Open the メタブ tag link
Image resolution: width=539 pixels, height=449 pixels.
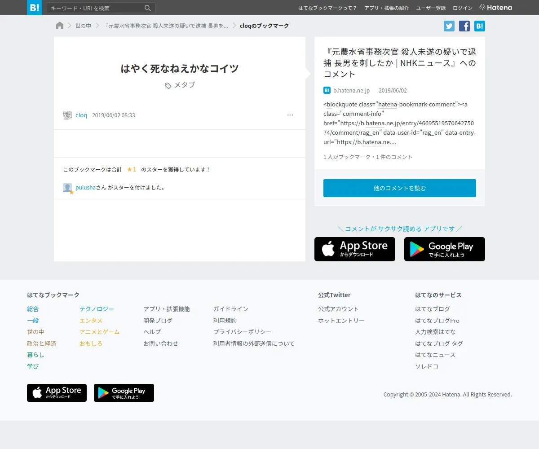(x=185, y=85)
